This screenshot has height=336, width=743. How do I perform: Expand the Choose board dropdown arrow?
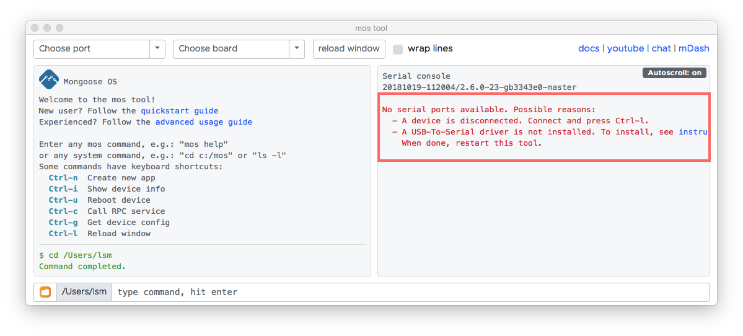coord(297,49)
